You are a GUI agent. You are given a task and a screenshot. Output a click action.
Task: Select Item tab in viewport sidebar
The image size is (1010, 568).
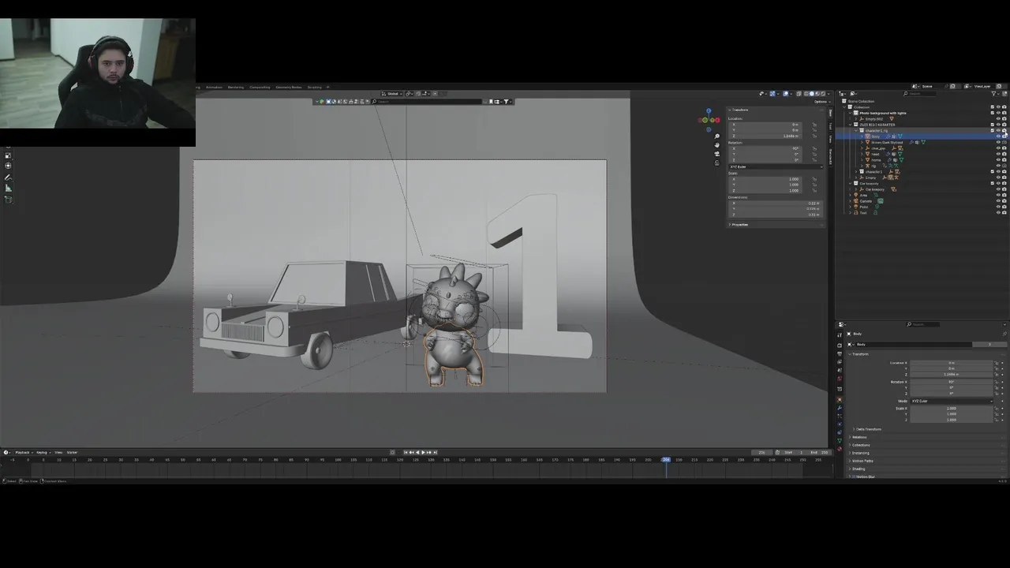830,113
